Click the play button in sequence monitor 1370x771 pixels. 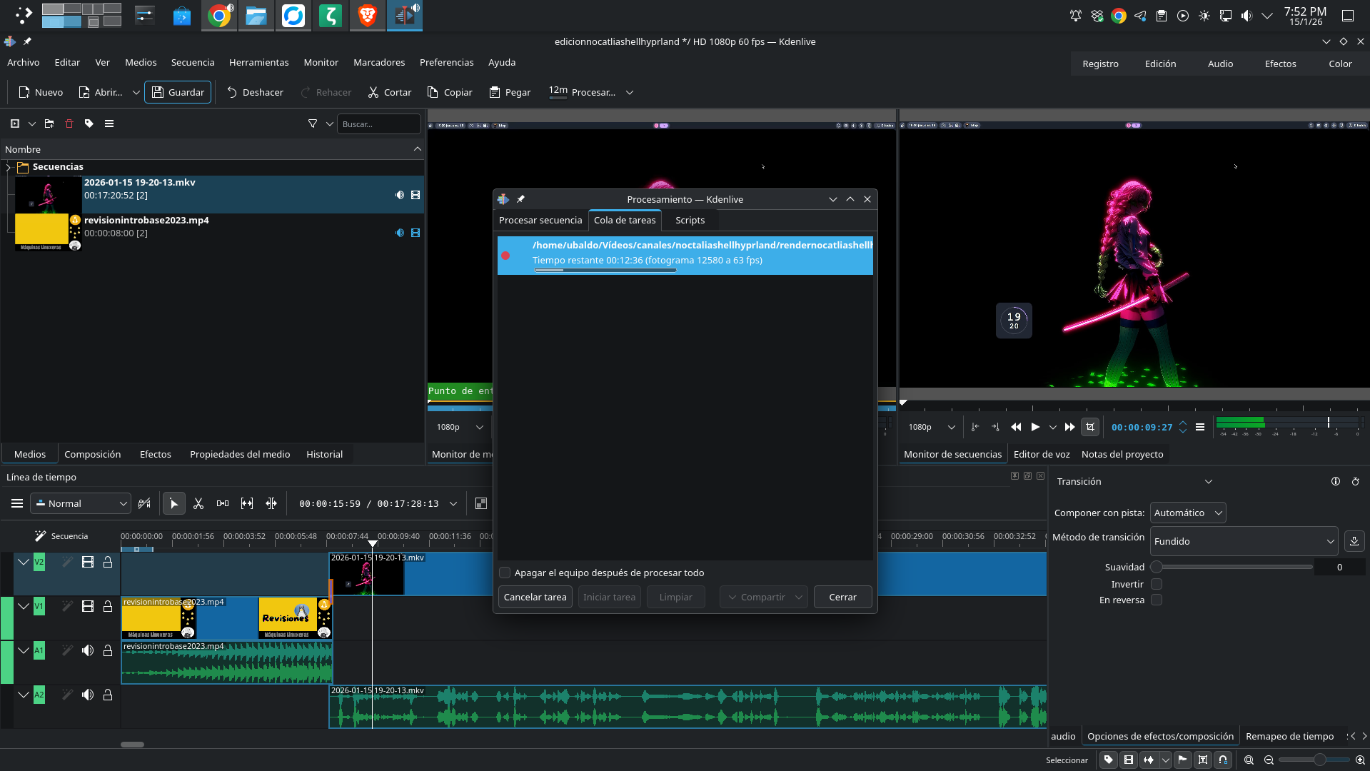point(1035,427)
